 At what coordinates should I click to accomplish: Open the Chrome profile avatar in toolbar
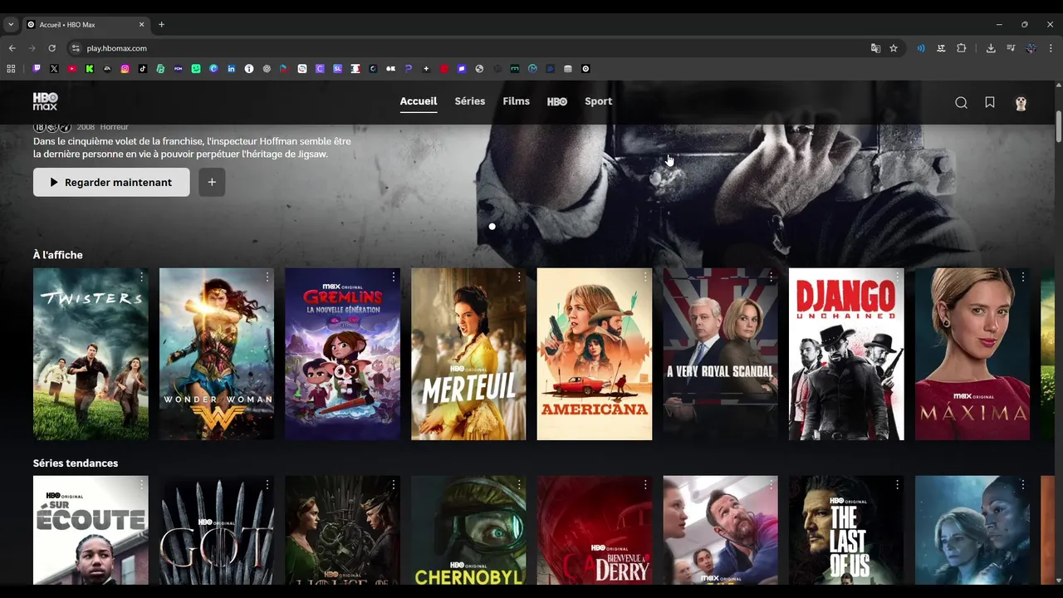pyautogui.click(x=1031, y=48)
